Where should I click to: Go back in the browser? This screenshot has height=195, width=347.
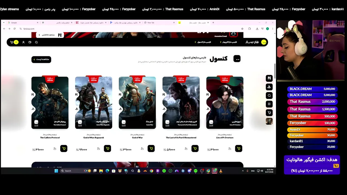tap(4, 29)
